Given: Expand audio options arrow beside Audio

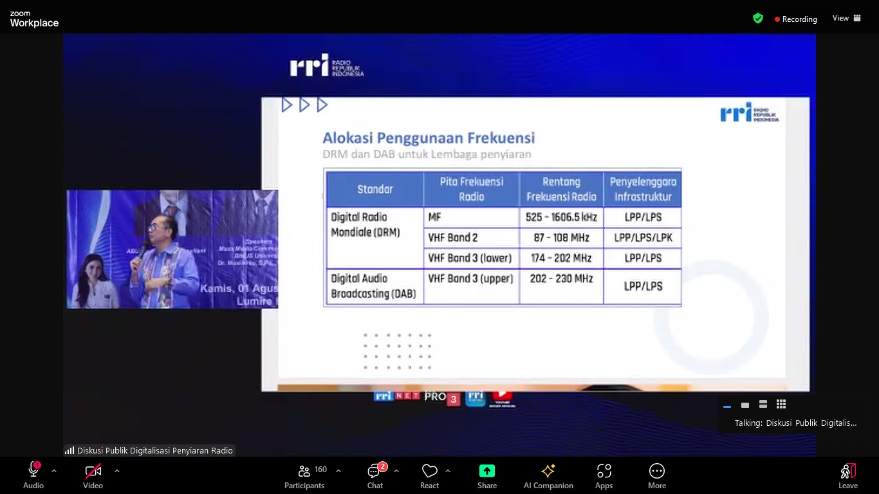Looking at the screenshot, I should click(x=54, y=471).
